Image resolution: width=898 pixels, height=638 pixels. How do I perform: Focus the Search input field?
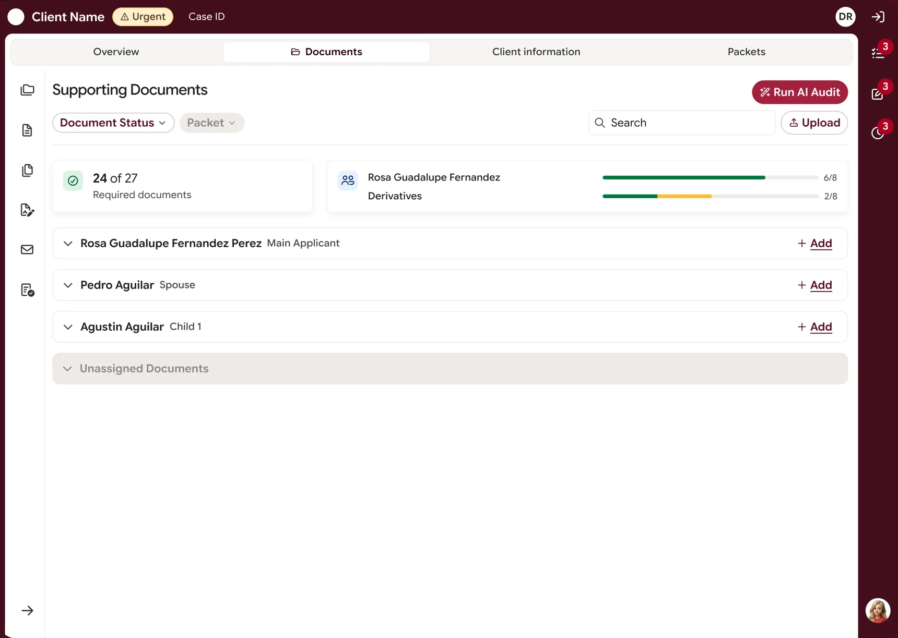[x=682, y=123]
